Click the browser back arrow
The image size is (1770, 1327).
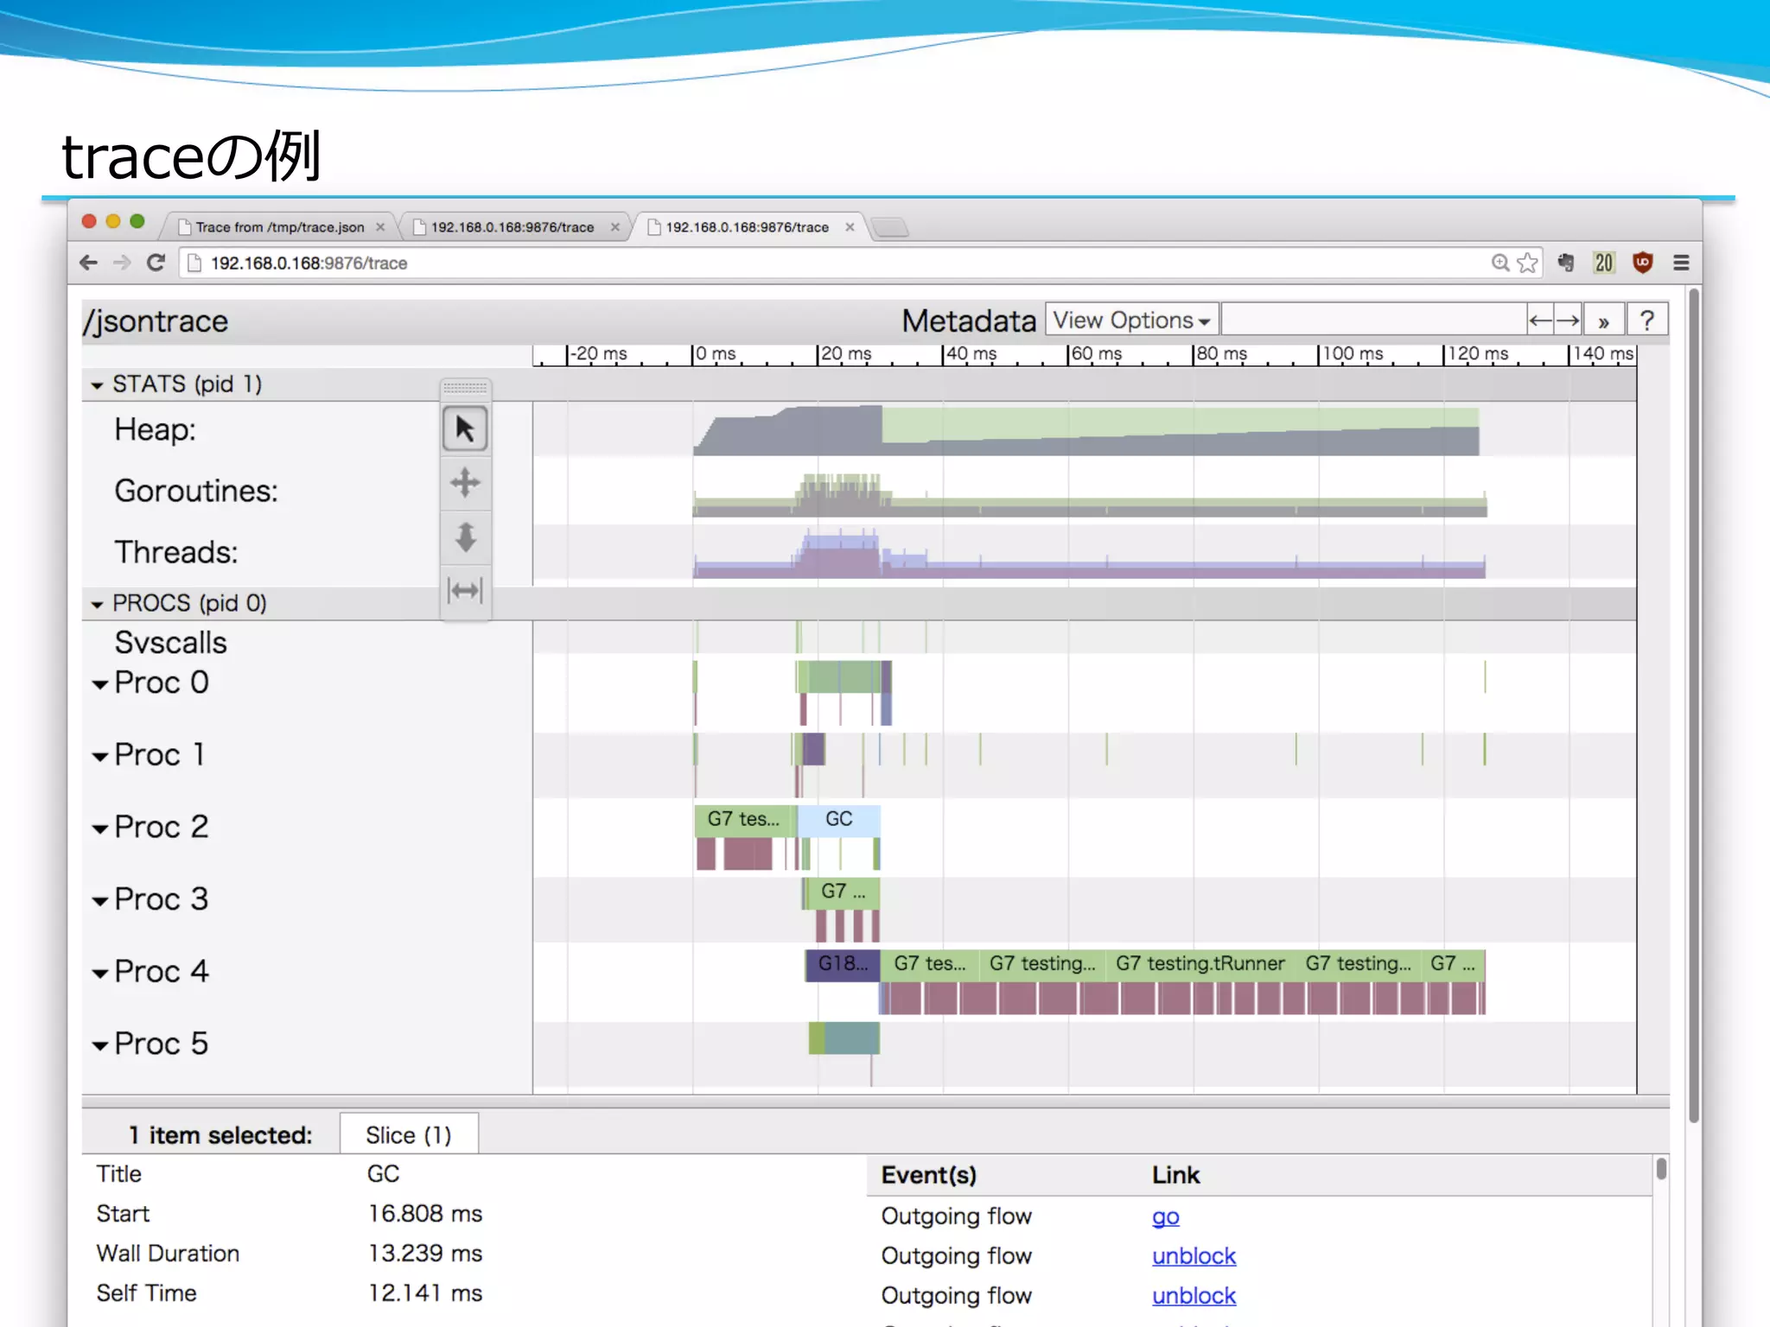[88, 263]
